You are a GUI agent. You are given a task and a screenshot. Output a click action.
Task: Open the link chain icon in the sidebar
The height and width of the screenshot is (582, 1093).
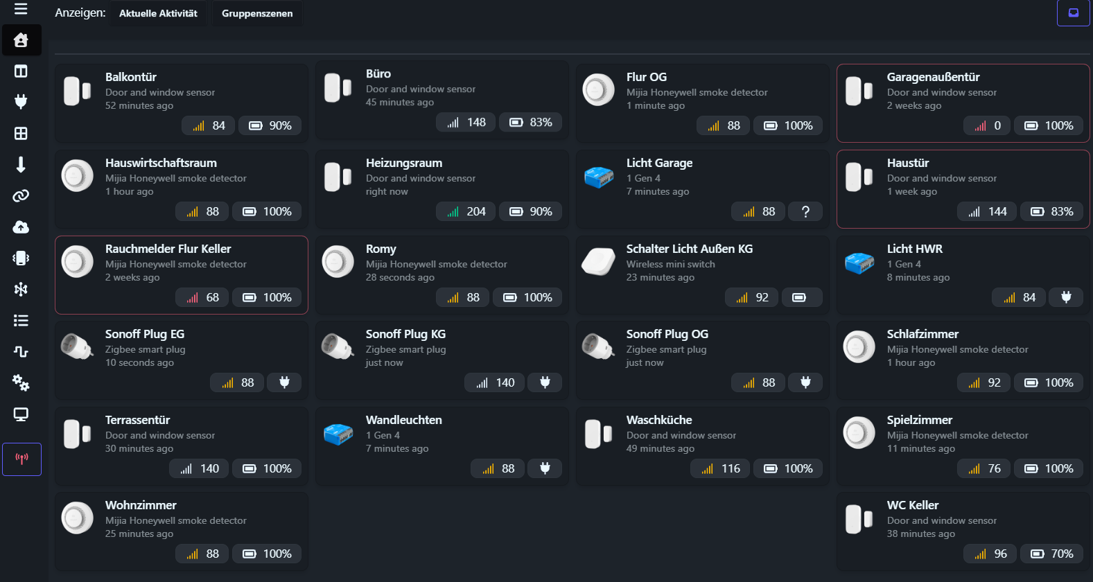click(21, 196)
